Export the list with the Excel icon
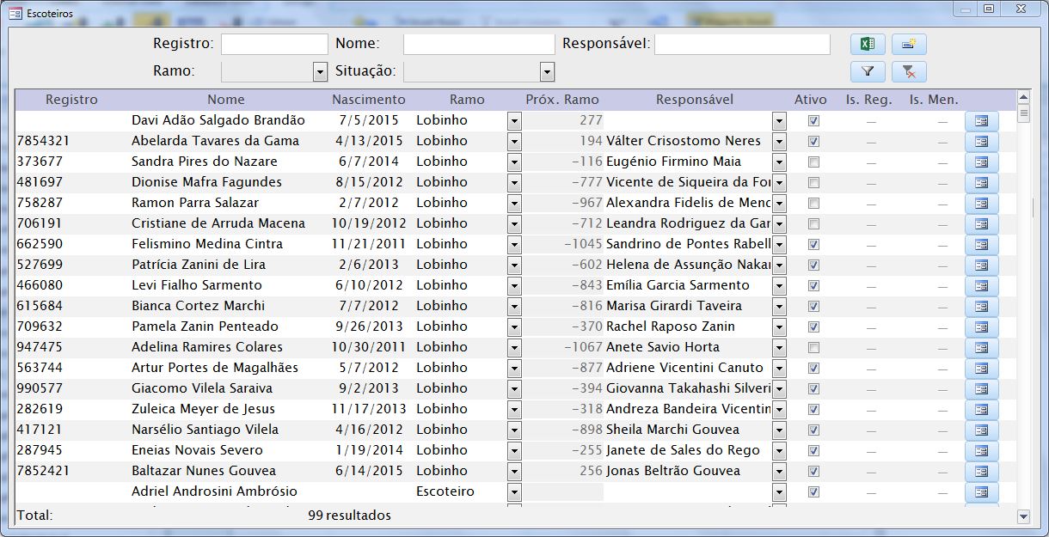This screenshot has width=1049, height=537. 868,45
